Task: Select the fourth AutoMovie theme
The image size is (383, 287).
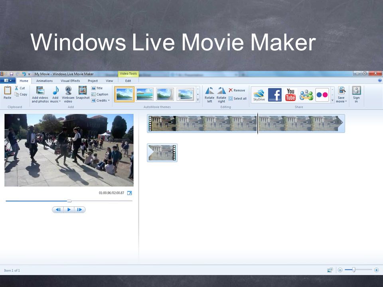Action: 186,94
